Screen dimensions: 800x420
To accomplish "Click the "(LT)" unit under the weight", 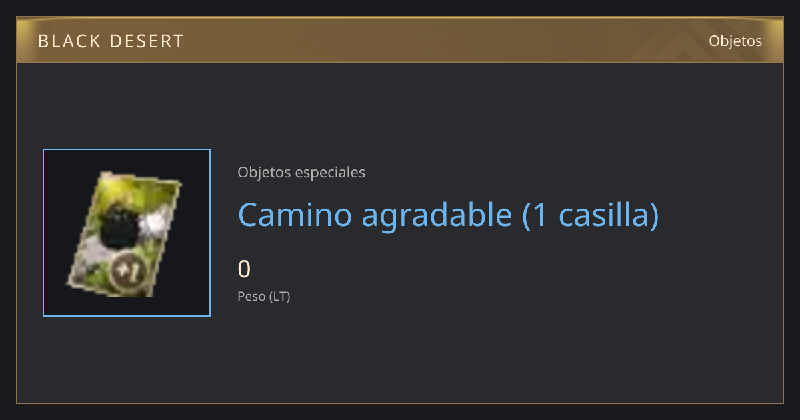I will (279, 297).
